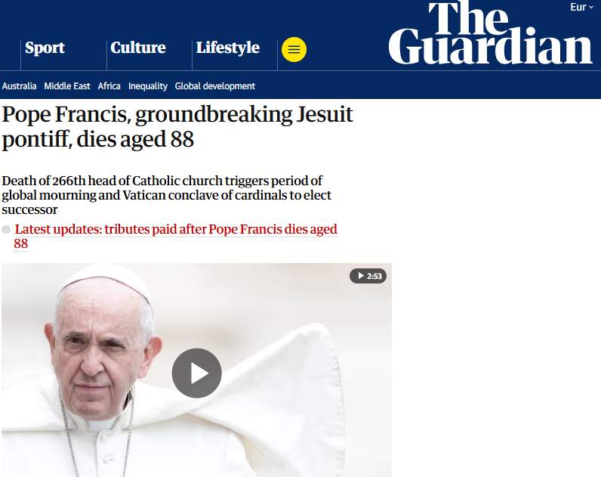Go to Africa news subsection
This screenshot has width=601, height=477.
[109, 86]
